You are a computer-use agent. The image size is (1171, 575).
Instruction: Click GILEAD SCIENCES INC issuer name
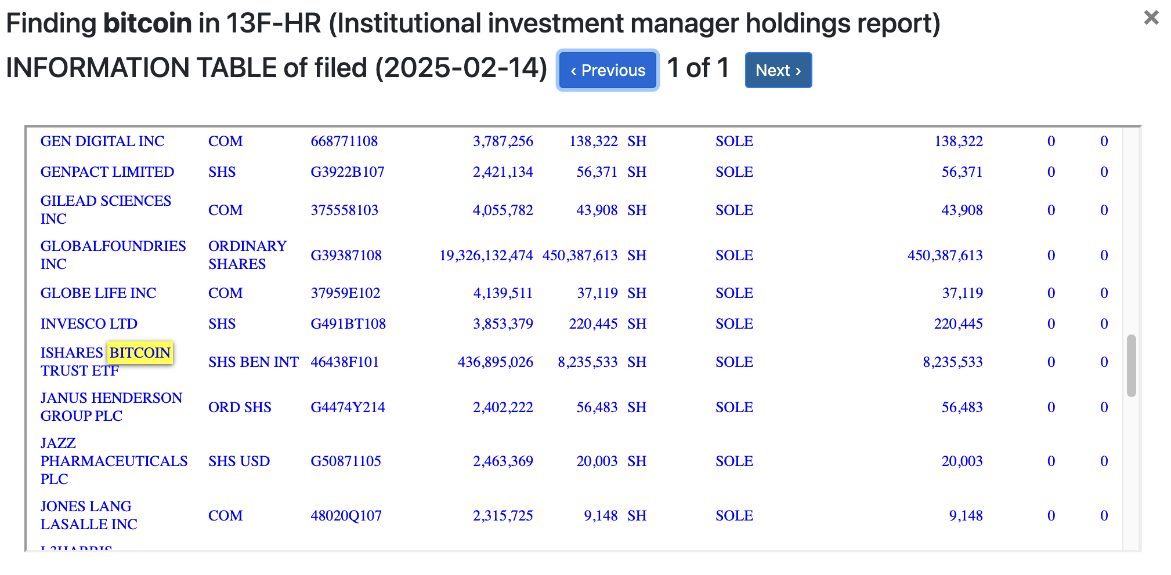click(x=105, y=209)
